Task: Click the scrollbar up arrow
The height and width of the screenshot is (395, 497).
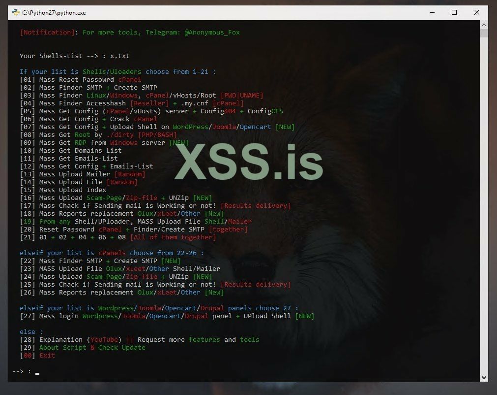Action: (x=484, y=25)
